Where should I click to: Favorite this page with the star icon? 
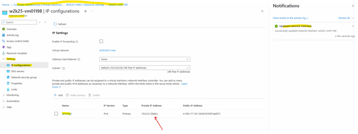tap(85, 11)
